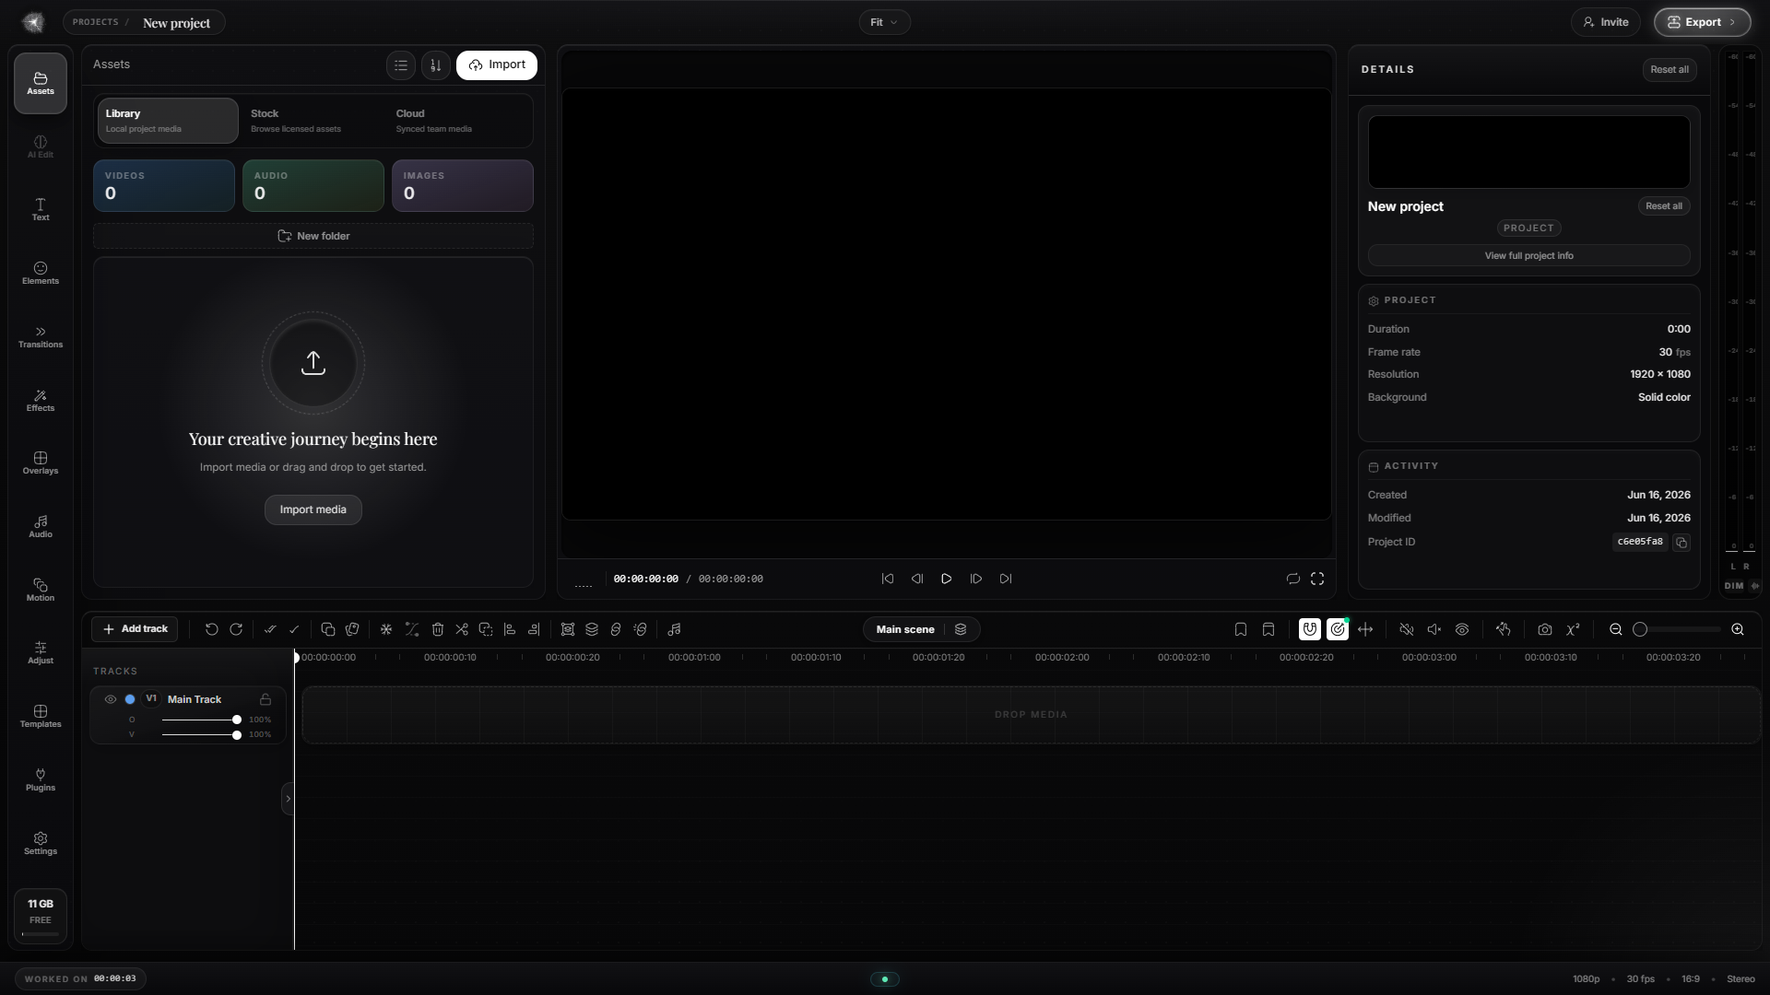Viewport: 1770px width, 995px height.
Task: Click the zoom in magnifier icon
Action: pyautogui.click(x=1738, y=629)
